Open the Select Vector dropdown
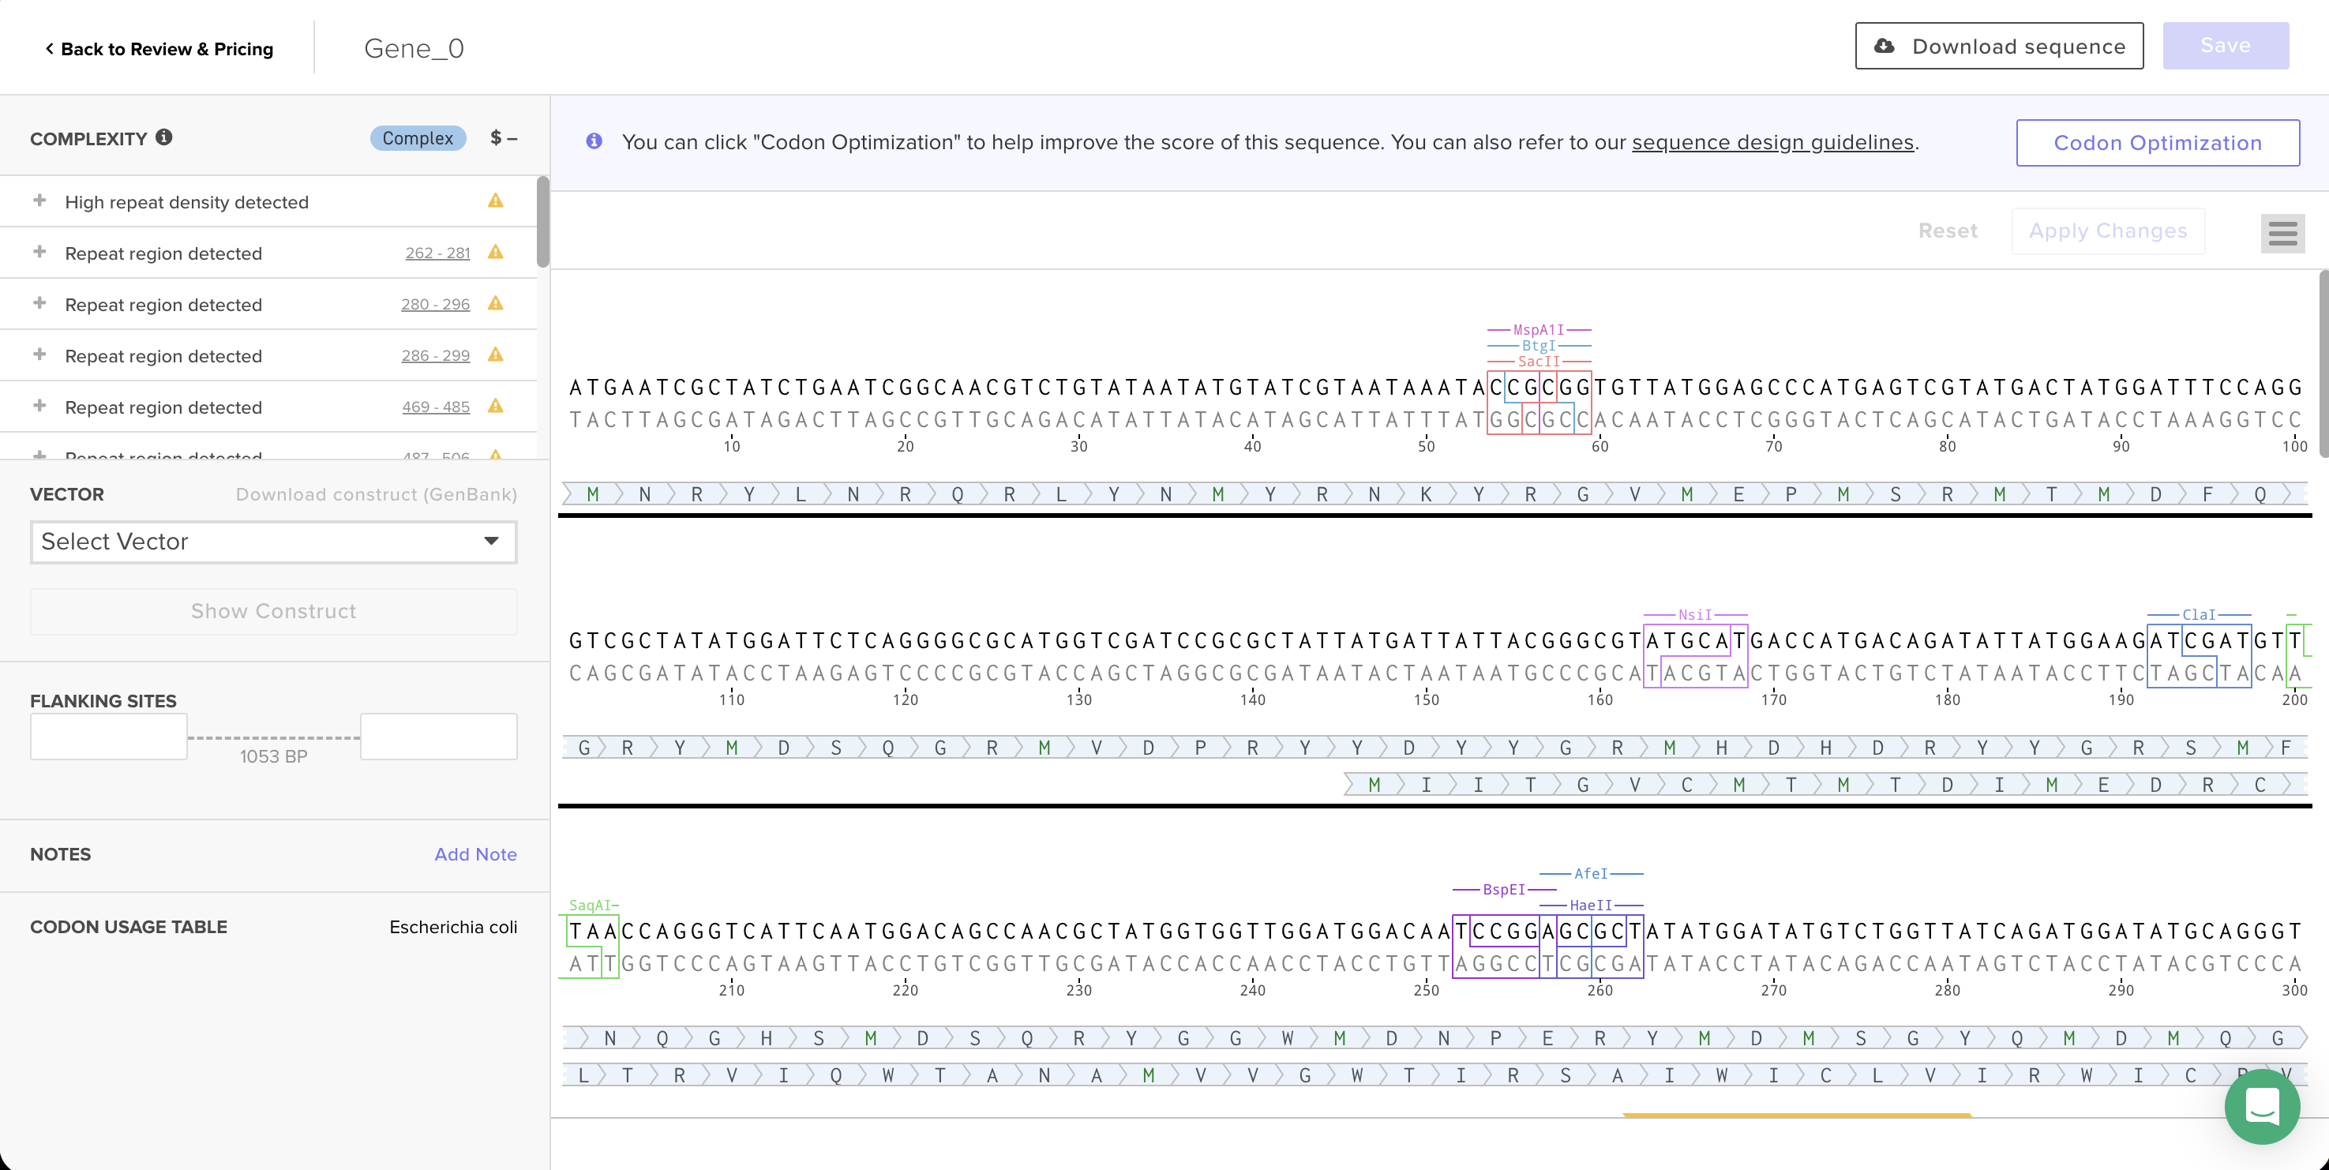The image size is (2329, 1170). (273, 542)
